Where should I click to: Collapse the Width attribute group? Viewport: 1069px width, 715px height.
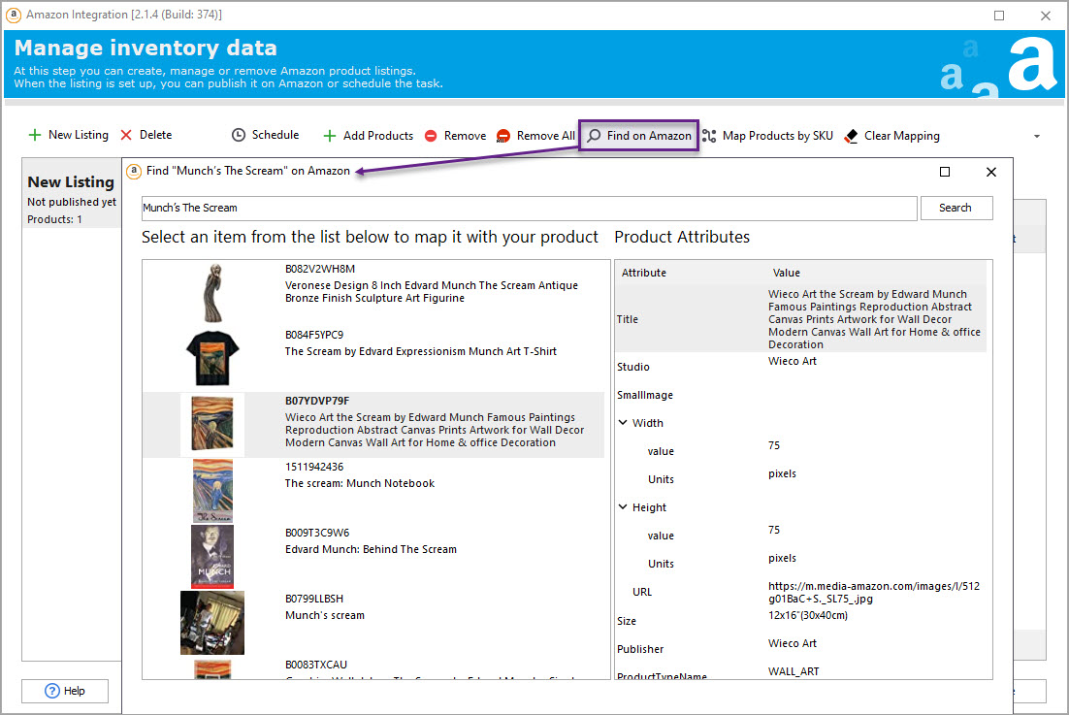tap(623, 423)
